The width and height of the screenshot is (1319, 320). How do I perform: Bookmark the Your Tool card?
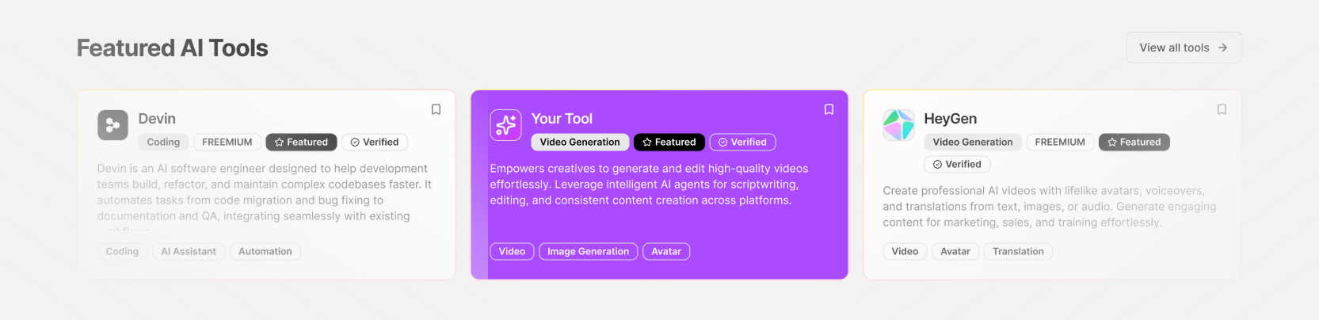point(829,109)
